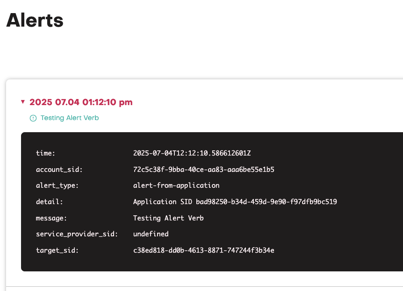Click the Alerts page heading
This screenshot has width=403, height=291.
click(x=35, y=20)
